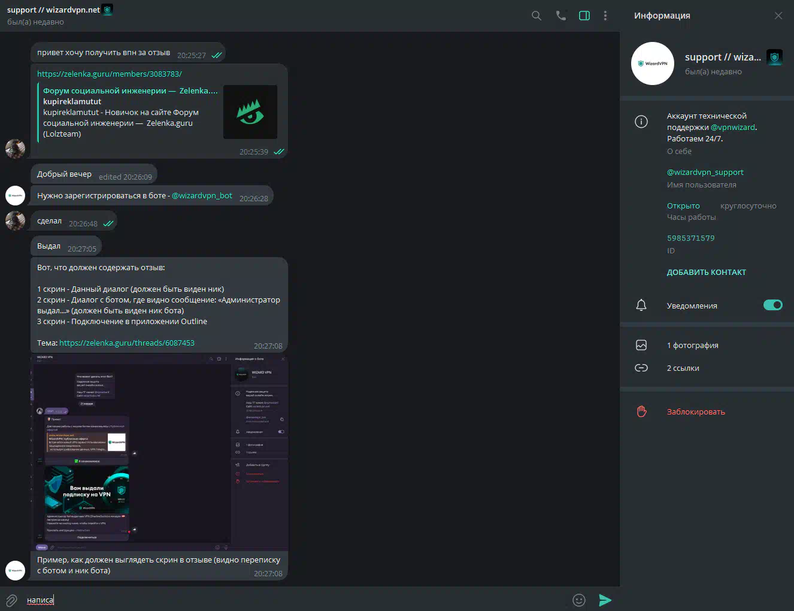Viewport: 794px width, 611px height.
Task: Send the message with the arrow button
Action: point(605,600)
